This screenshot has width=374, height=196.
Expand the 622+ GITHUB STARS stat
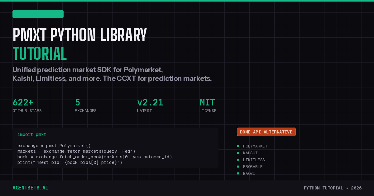(x=27, y=106)
